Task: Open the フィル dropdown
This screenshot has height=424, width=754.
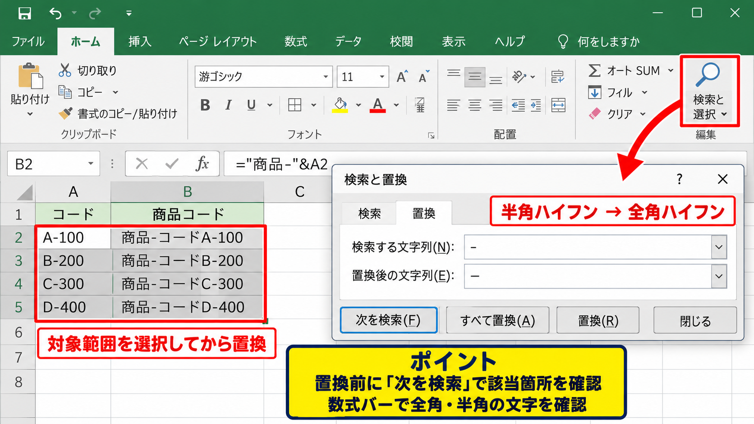Action: click(644, 92)
